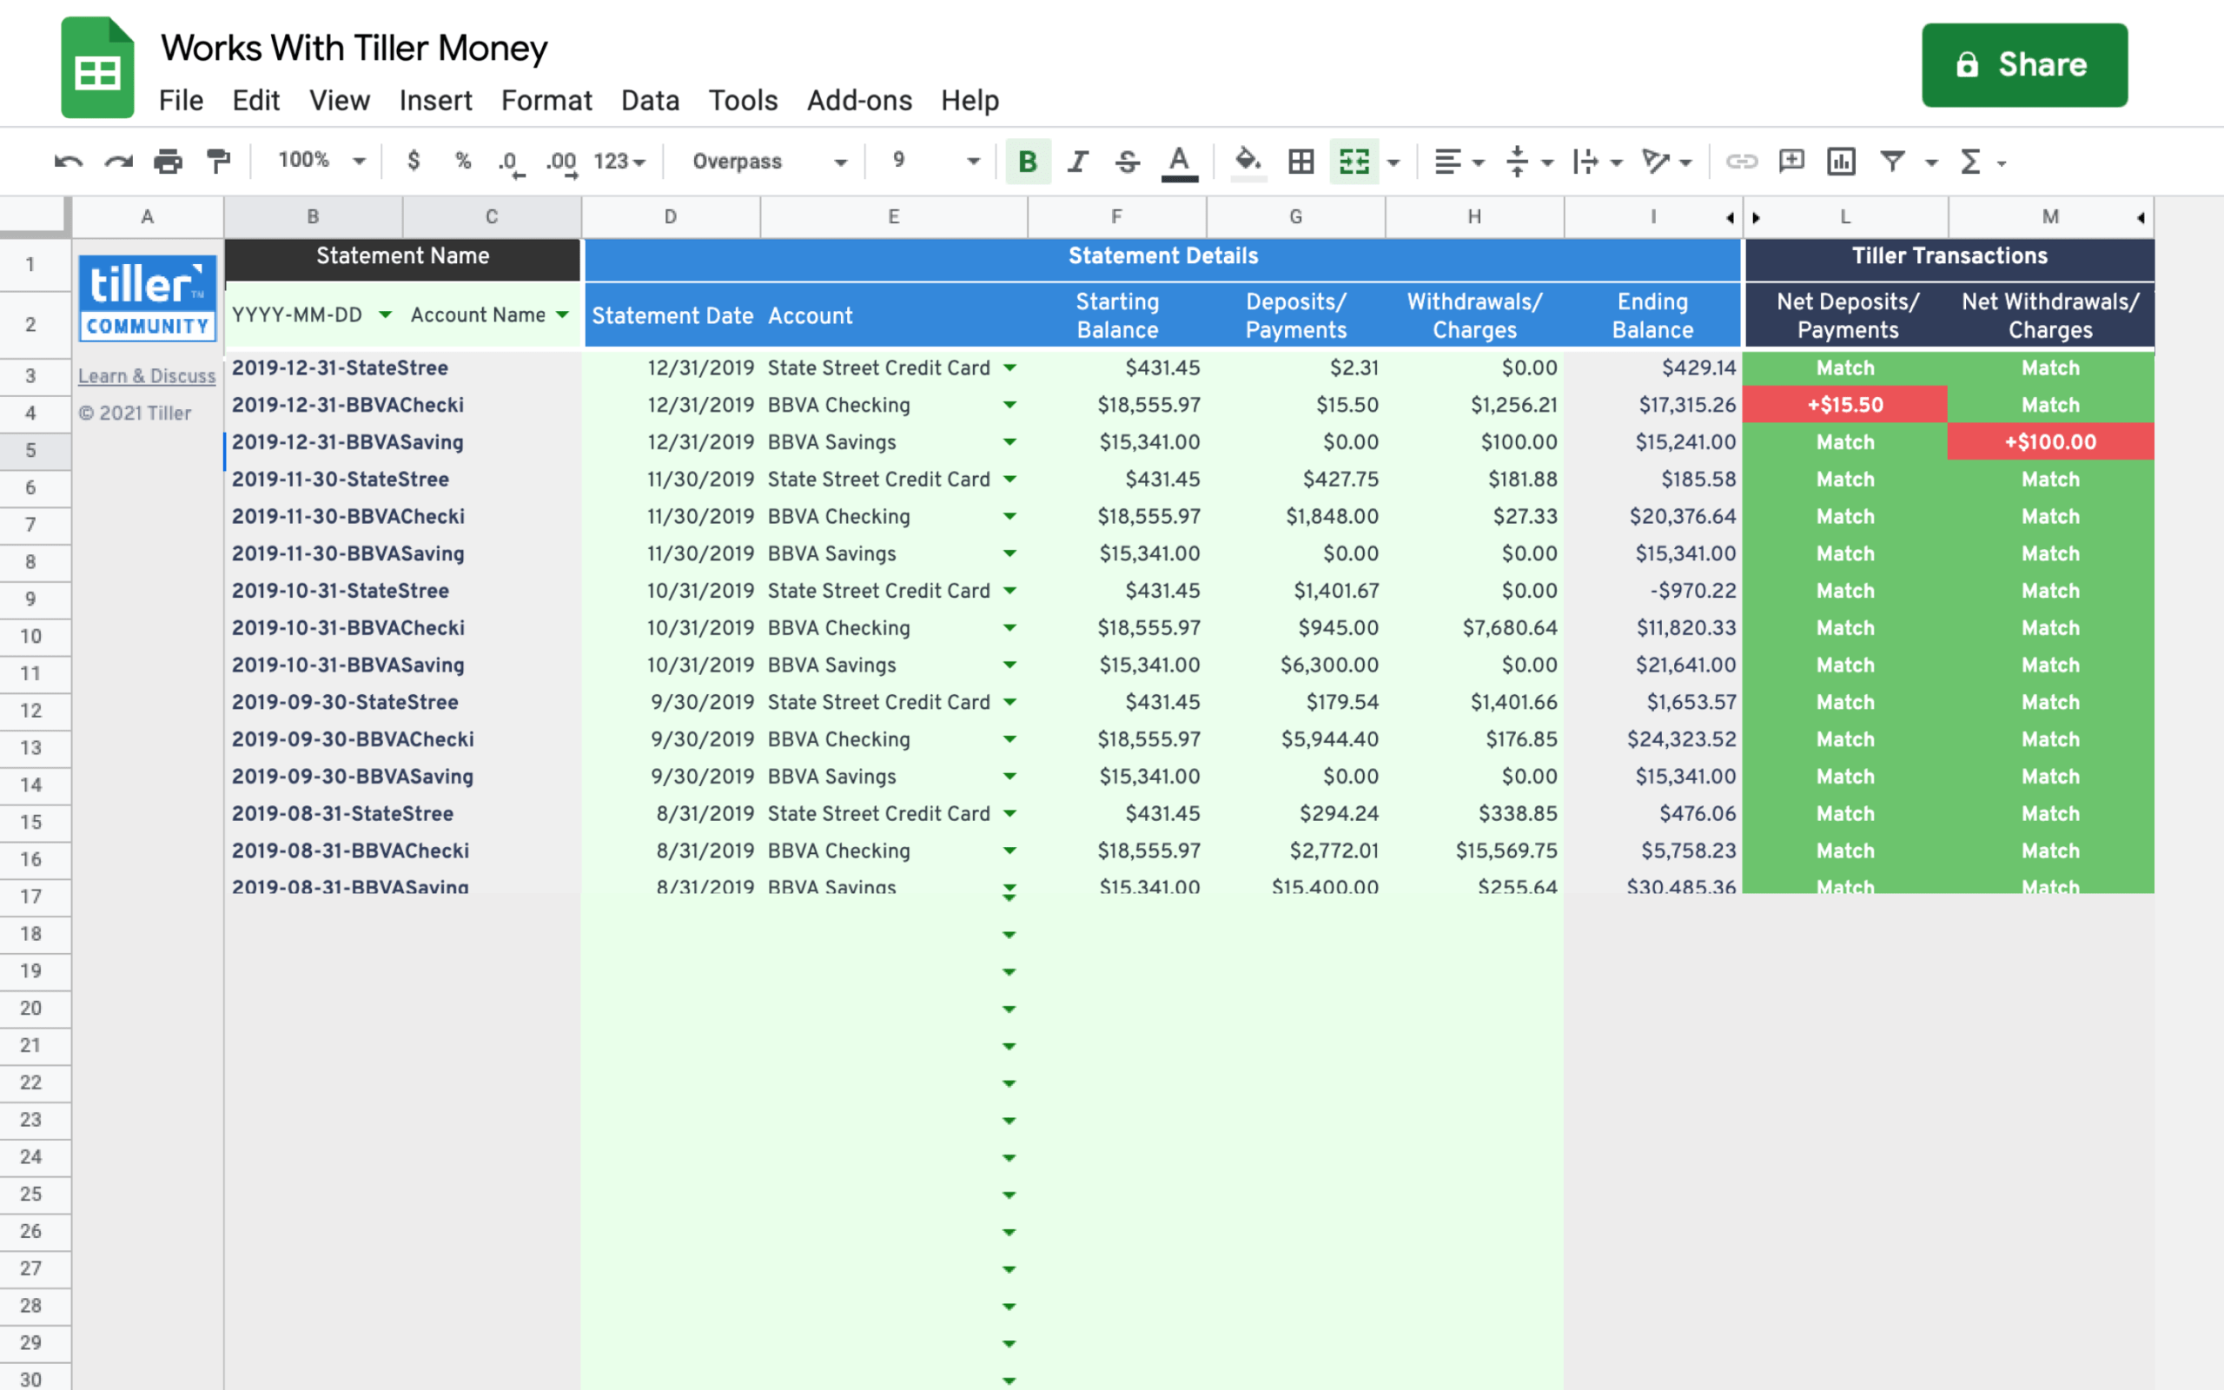This screenshot has height=1390, width=2224.
Task: Click the Create filter icon
Action: coord(1891,162)
